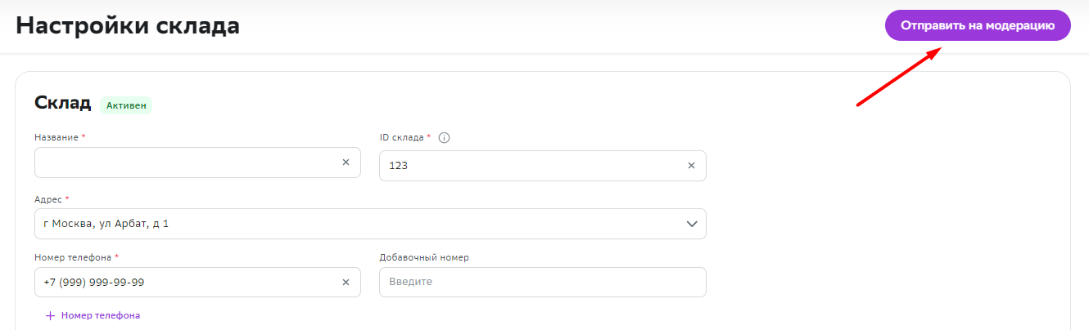Click the Название field label
Image resolution: width=1089 pixels, height=330 pixels.
pyautogui.click(x=56, y=137)
